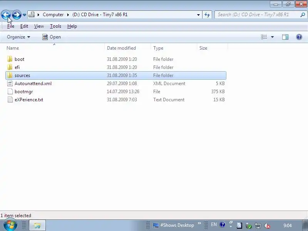
Task: Click the bootmgr file name
Action: point(24,92)
